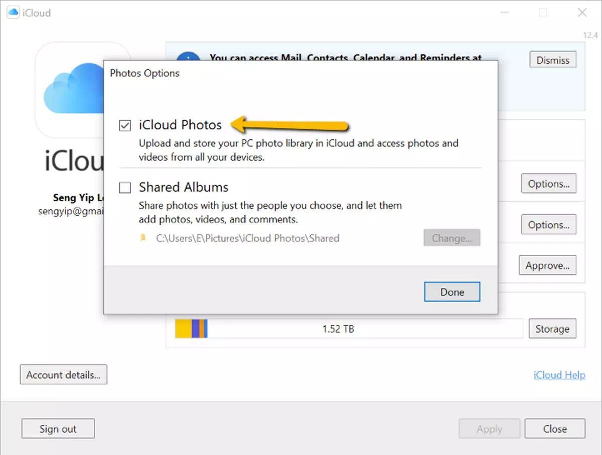The height and width of the screenshot is (455, 602).
Task: Click the Approve... button
Action: (x=547, y=265)
